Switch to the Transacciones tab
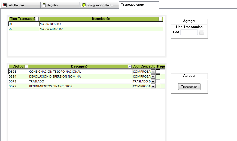The width and height of the screenshot is (237, 141). 132,5
